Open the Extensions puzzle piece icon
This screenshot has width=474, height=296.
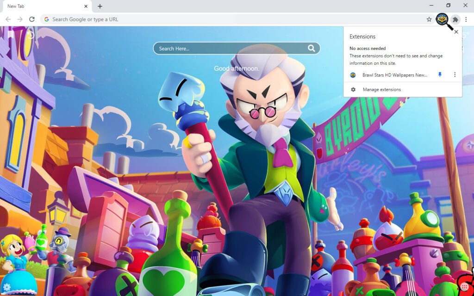(455, 19)
